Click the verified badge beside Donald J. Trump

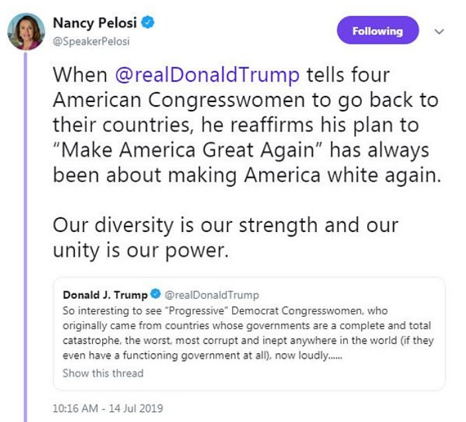tap(156, 295)
